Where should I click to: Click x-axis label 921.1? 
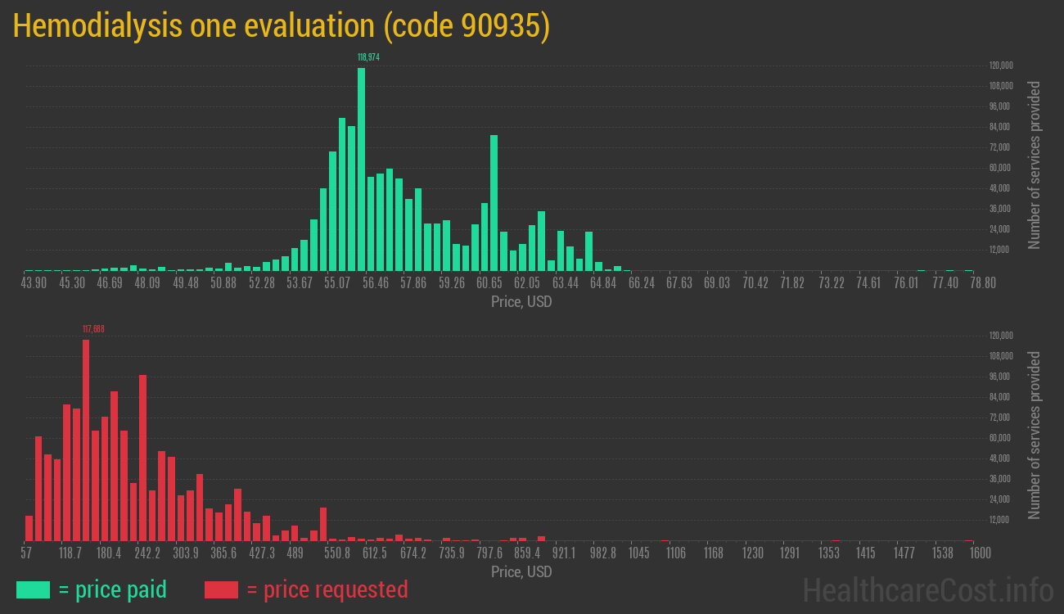[565, 553]
